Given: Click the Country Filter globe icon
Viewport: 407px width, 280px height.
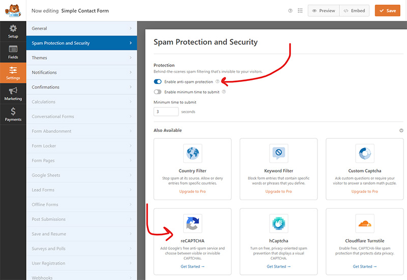Looking at the screenshot, I should tap(193, 153).
